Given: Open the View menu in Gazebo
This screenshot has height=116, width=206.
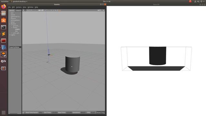Looking at the screenshot, I should (24, 7).
